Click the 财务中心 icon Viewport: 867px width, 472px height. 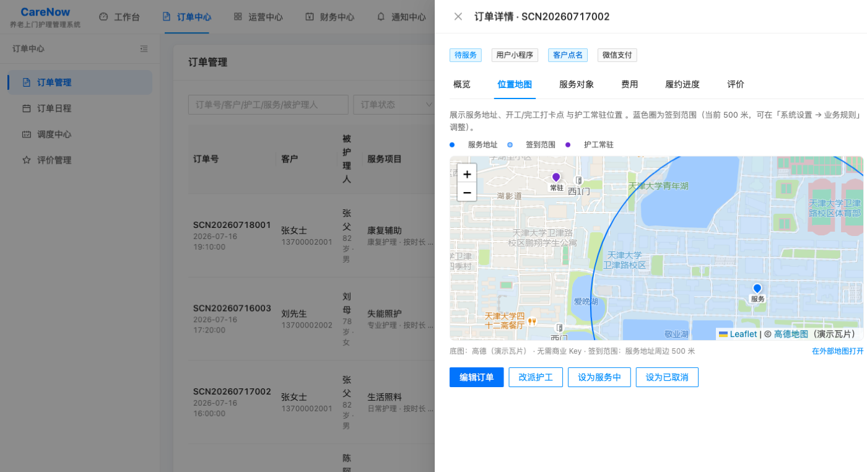[x=310, y=17]
